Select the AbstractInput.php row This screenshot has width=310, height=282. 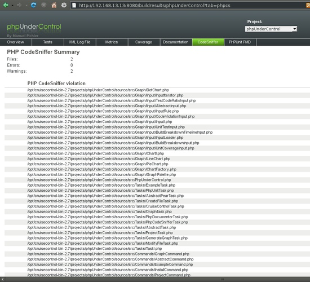coord(157,106)
